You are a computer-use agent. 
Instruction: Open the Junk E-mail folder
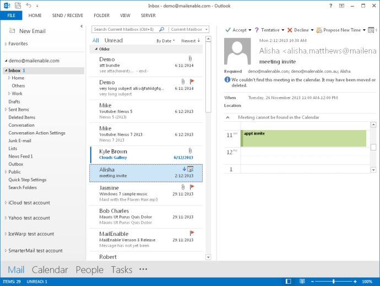tap(20, 141)
